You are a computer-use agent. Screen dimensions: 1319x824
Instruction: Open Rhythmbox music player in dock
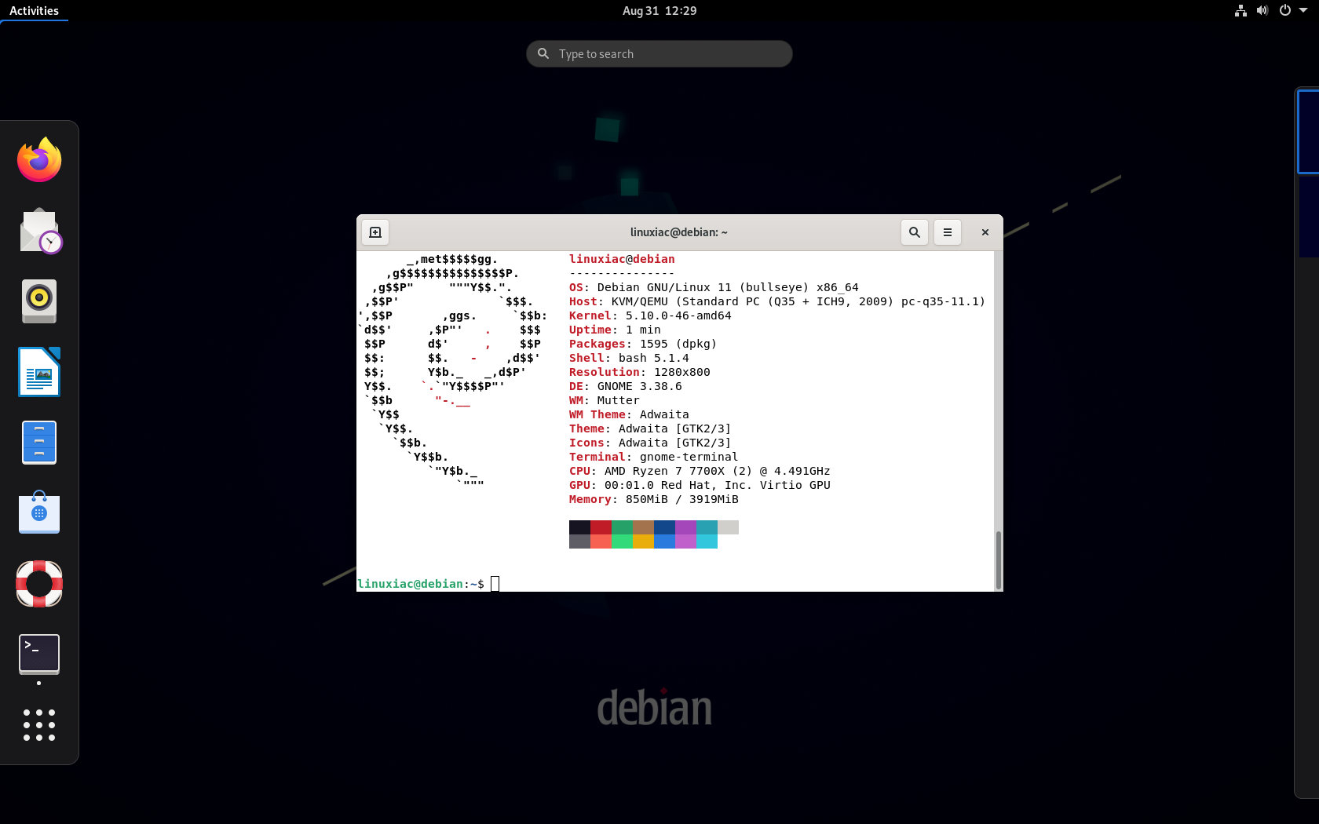click(39, 301)
